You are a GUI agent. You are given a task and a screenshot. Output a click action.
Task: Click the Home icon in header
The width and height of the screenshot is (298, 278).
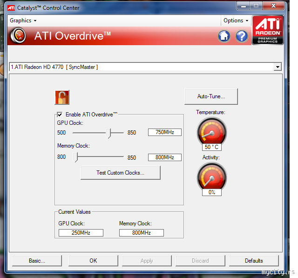[x=224, y=36]
